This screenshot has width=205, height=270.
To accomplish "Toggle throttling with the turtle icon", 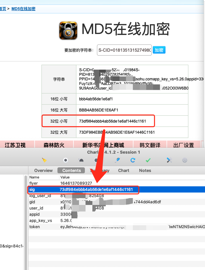I will [81, 160].
